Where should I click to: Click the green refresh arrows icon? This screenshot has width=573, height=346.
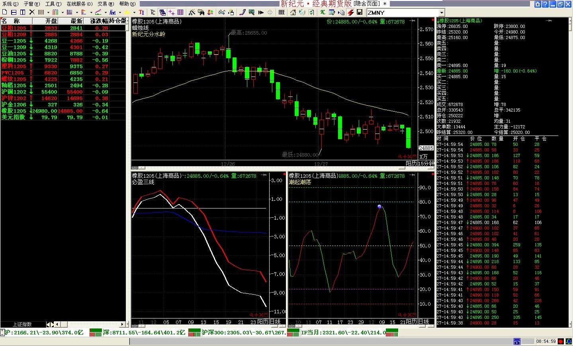tap(311, 12)
